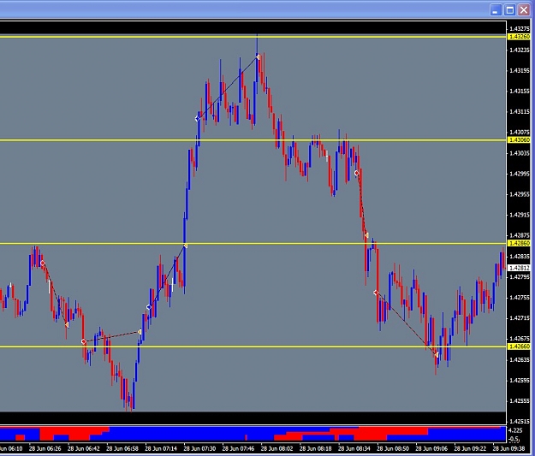Viewport: 535px width, 456px height.
Task: Click the 1.43275 price scale label
Action: pyautogui.click(x=520, y=29)
